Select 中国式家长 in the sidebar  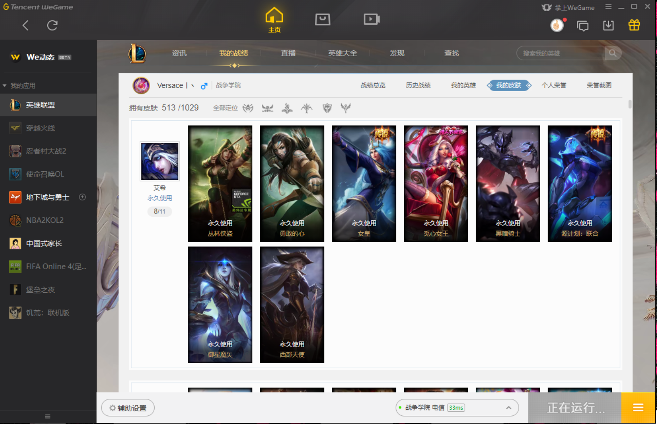coord(48,243)
